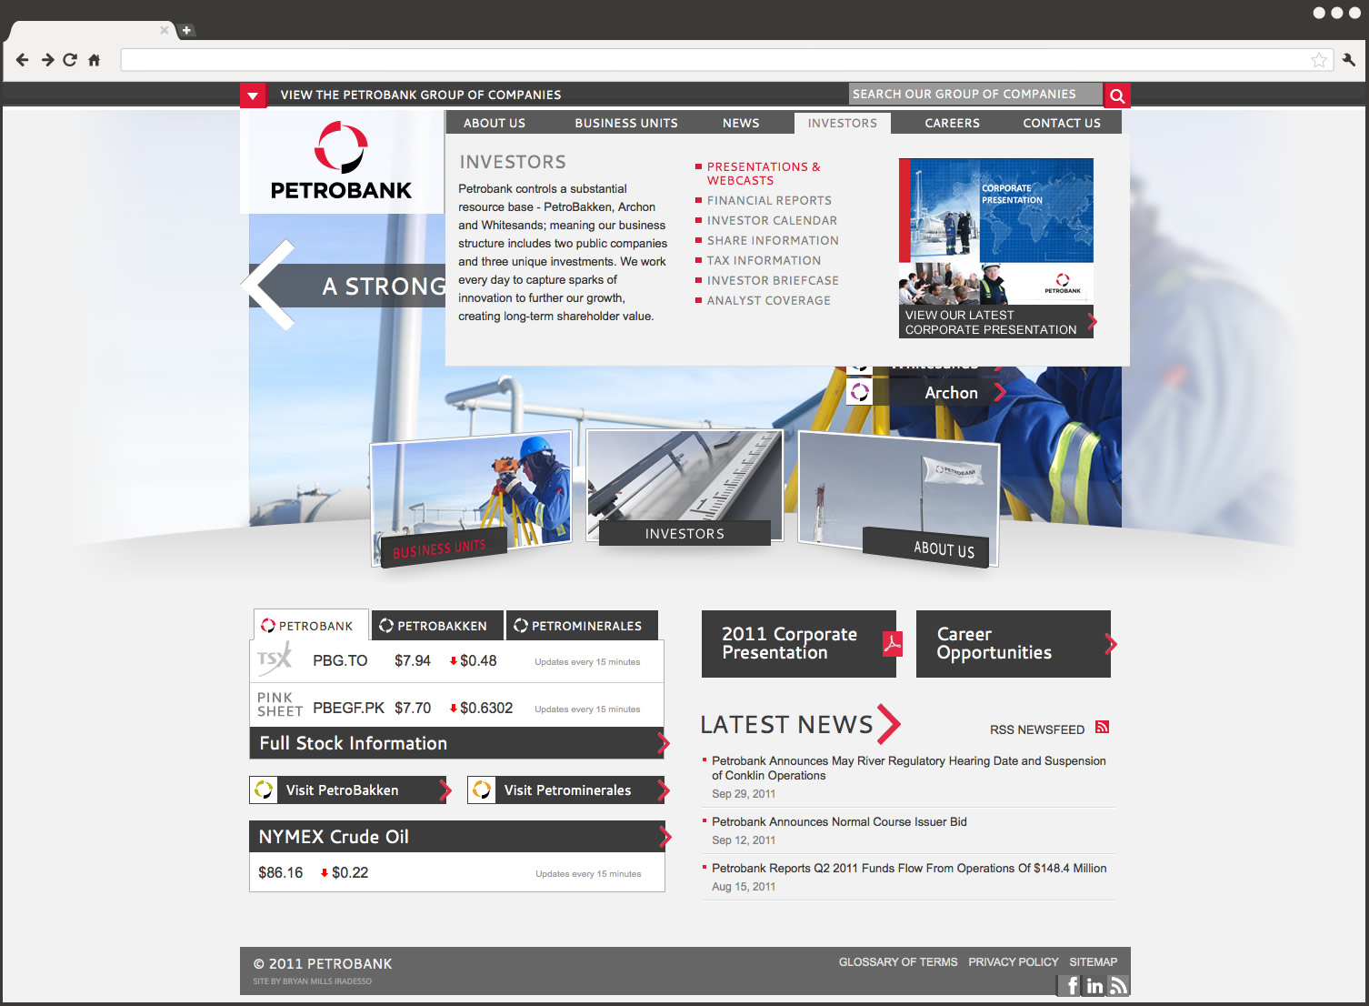The height and width of the screenshot is (1006, 1369).
Task: Open the Facebook icon in footer
Action: click(1072, 986)
